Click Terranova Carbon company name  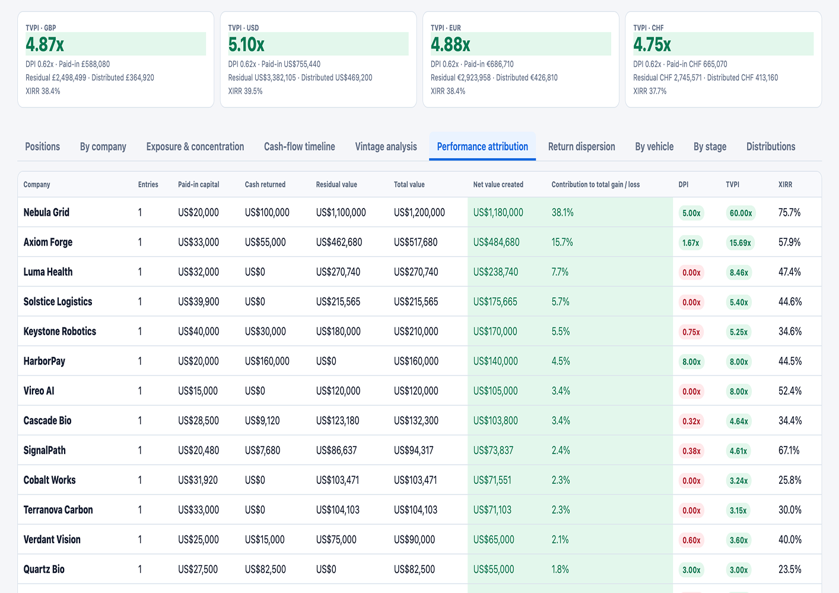58,509
